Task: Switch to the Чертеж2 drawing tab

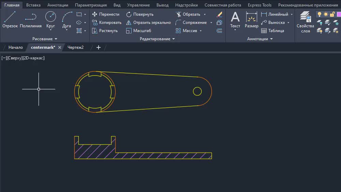Action: pos(75,47)
